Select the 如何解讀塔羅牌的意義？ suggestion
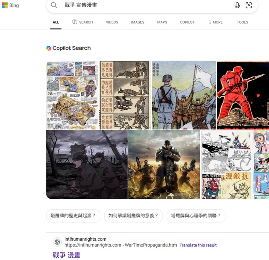The width and height of the screenshot is (269, 260). [133, 216]
